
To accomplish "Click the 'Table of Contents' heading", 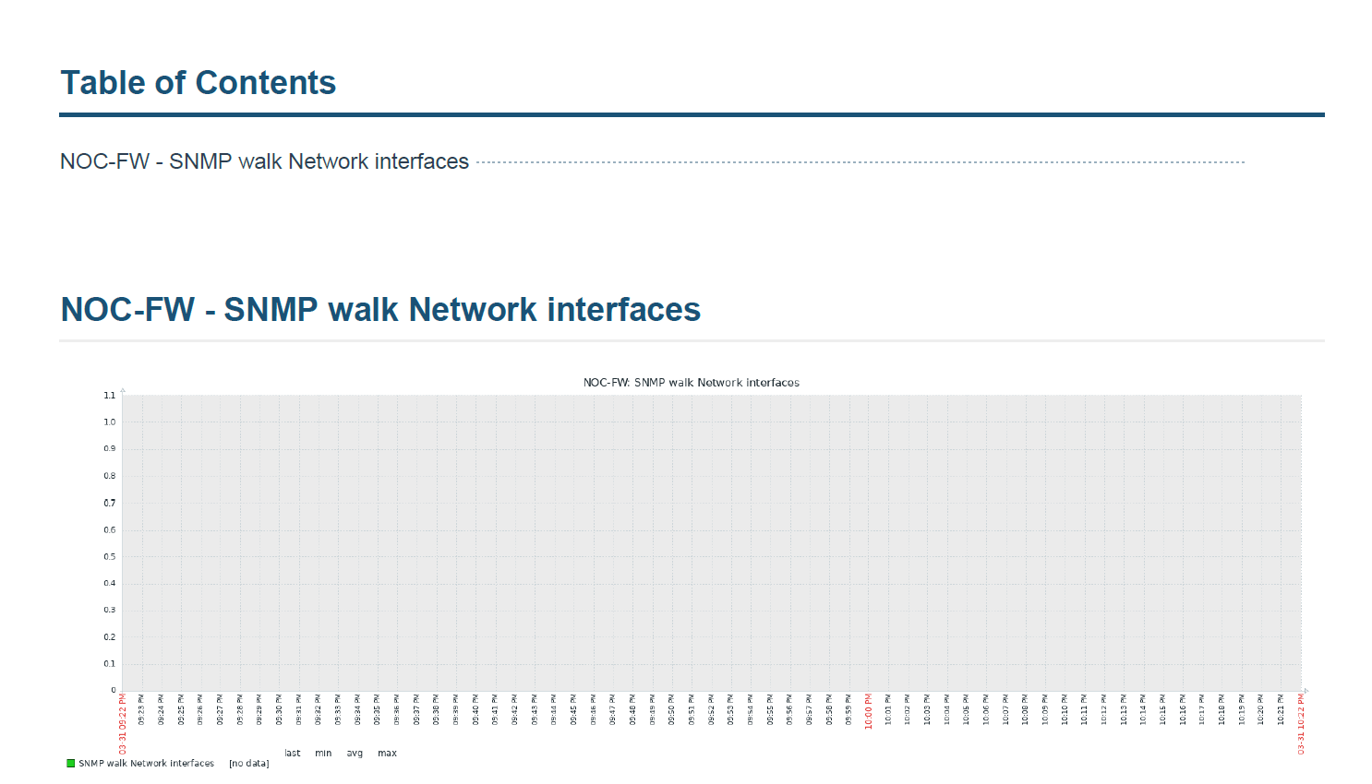I will coord(199,83).
